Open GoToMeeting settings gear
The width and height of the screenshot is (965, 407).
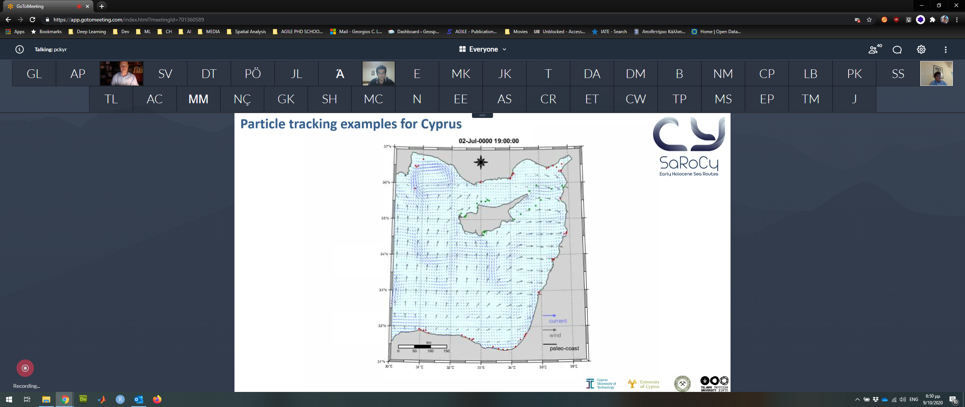pyautogui.click(x=921, y=49)
